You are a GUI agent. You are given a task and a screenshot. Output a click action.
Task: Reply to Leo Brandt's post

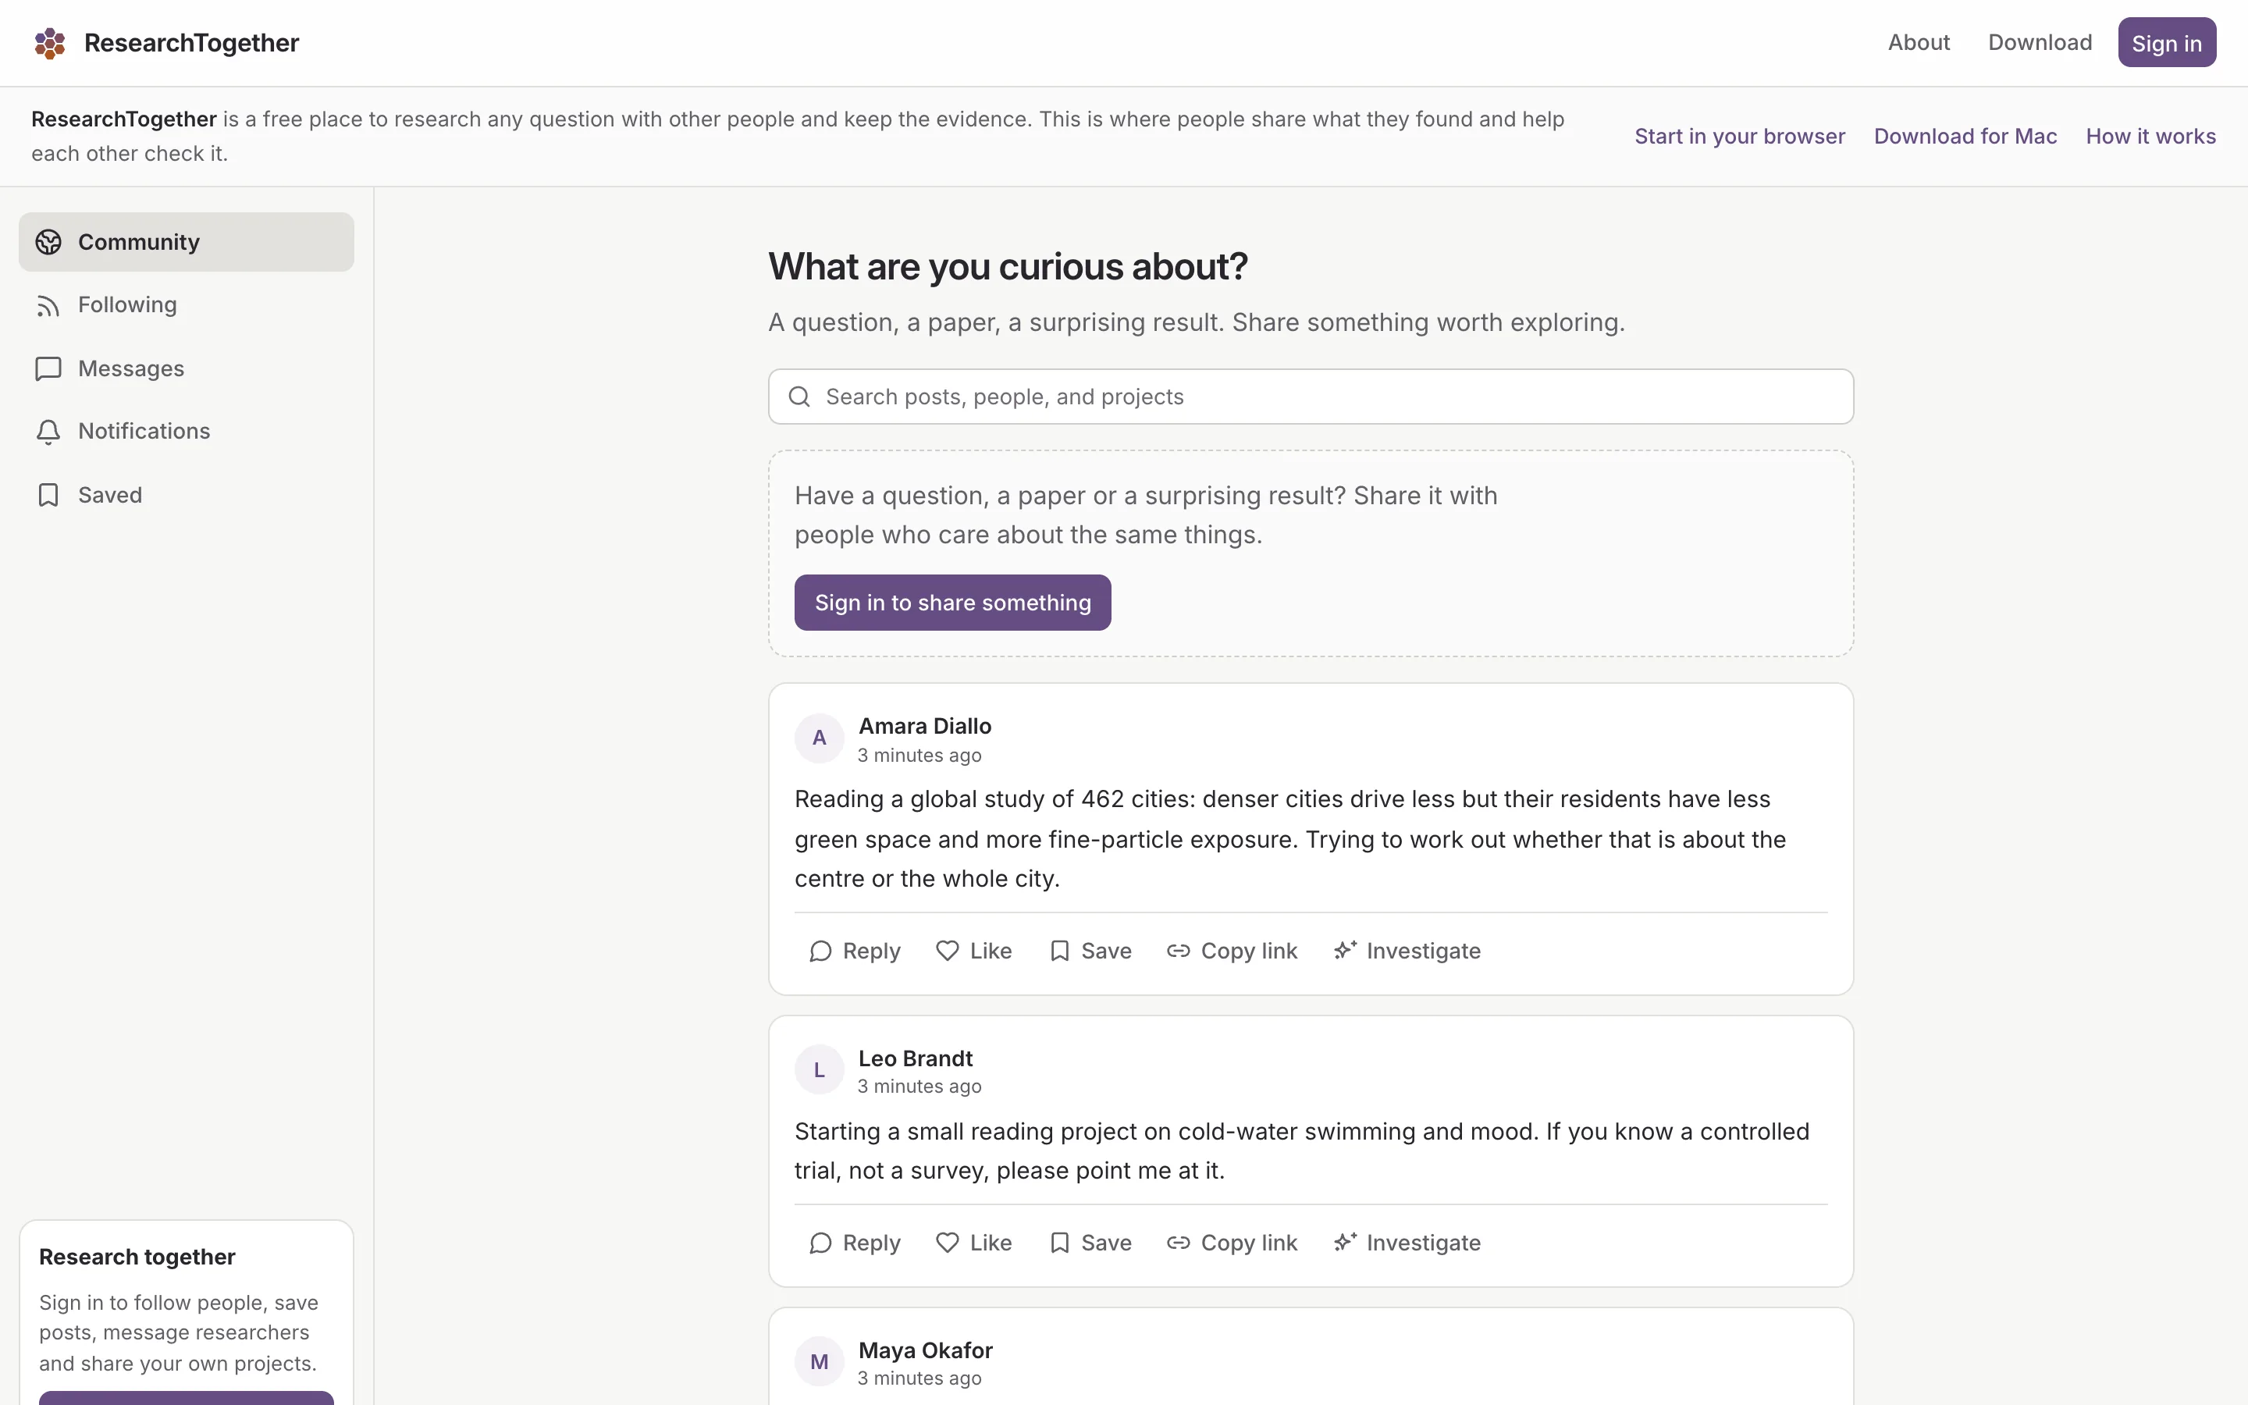tap(855, 1243)
